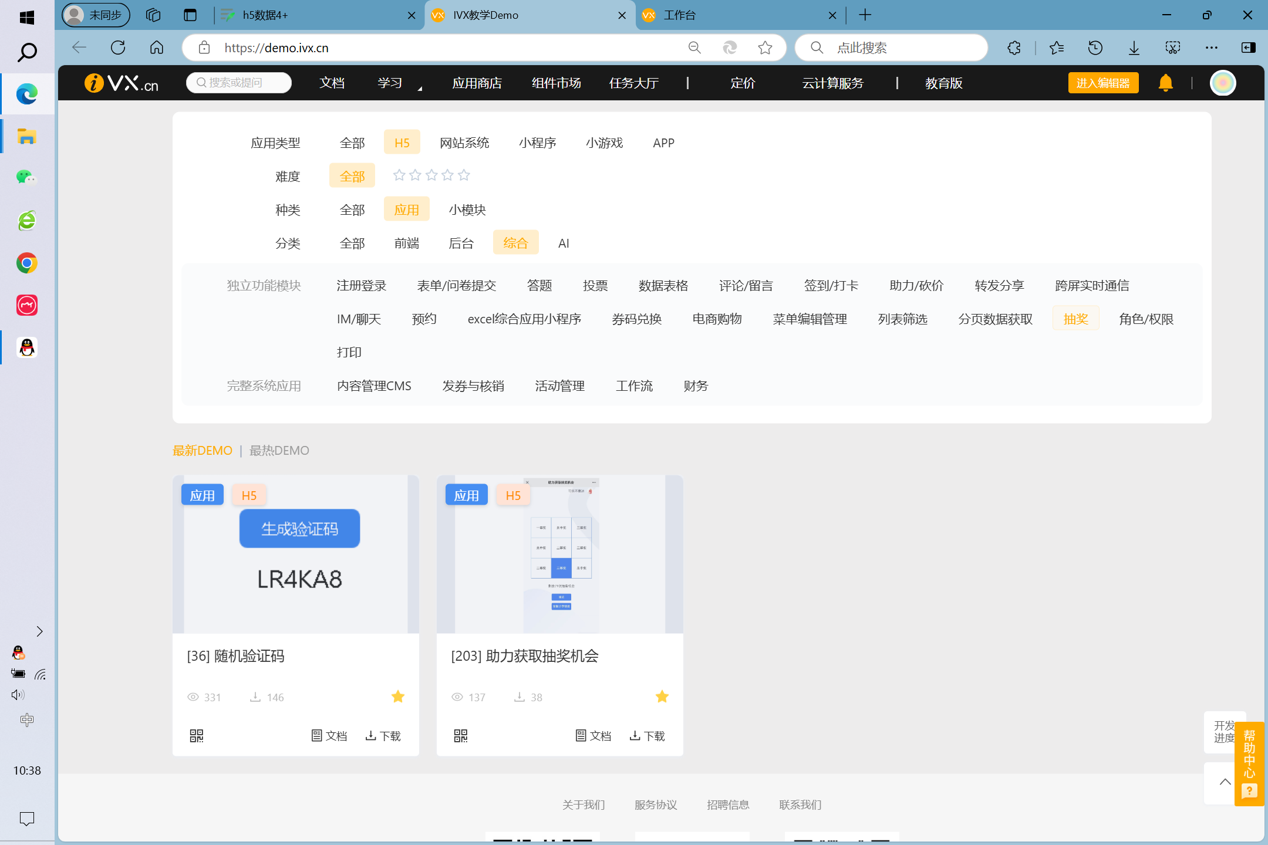Open the tab actions menu icon
Viewport: 1268px width, 845px height.
[x=190, y=15]
